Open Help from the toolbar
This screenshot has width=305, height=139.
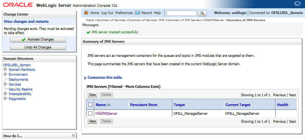[157, 13]
